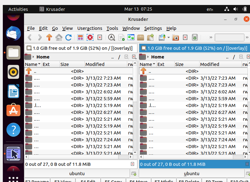Viewport: 250px width, 182px height.
Task: Open the Useractions menu
Action: 90,28
